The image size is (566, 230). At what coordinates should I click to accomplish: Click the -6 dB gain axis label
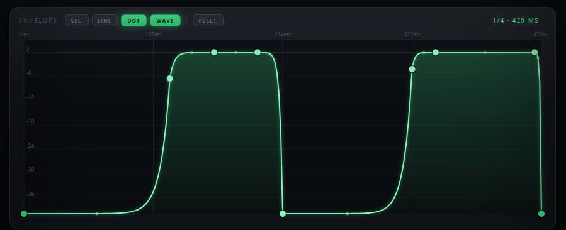click(x=28, y=73)
